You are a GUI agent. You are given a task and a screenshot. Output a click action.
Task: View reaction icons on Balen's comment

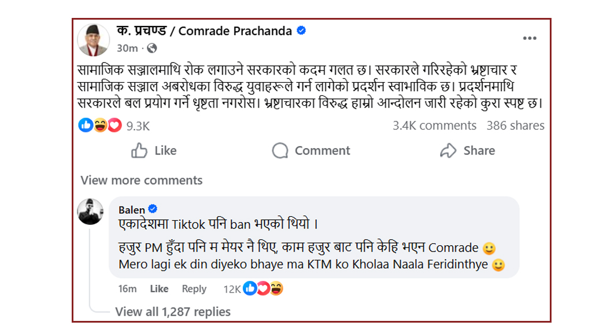263,289
